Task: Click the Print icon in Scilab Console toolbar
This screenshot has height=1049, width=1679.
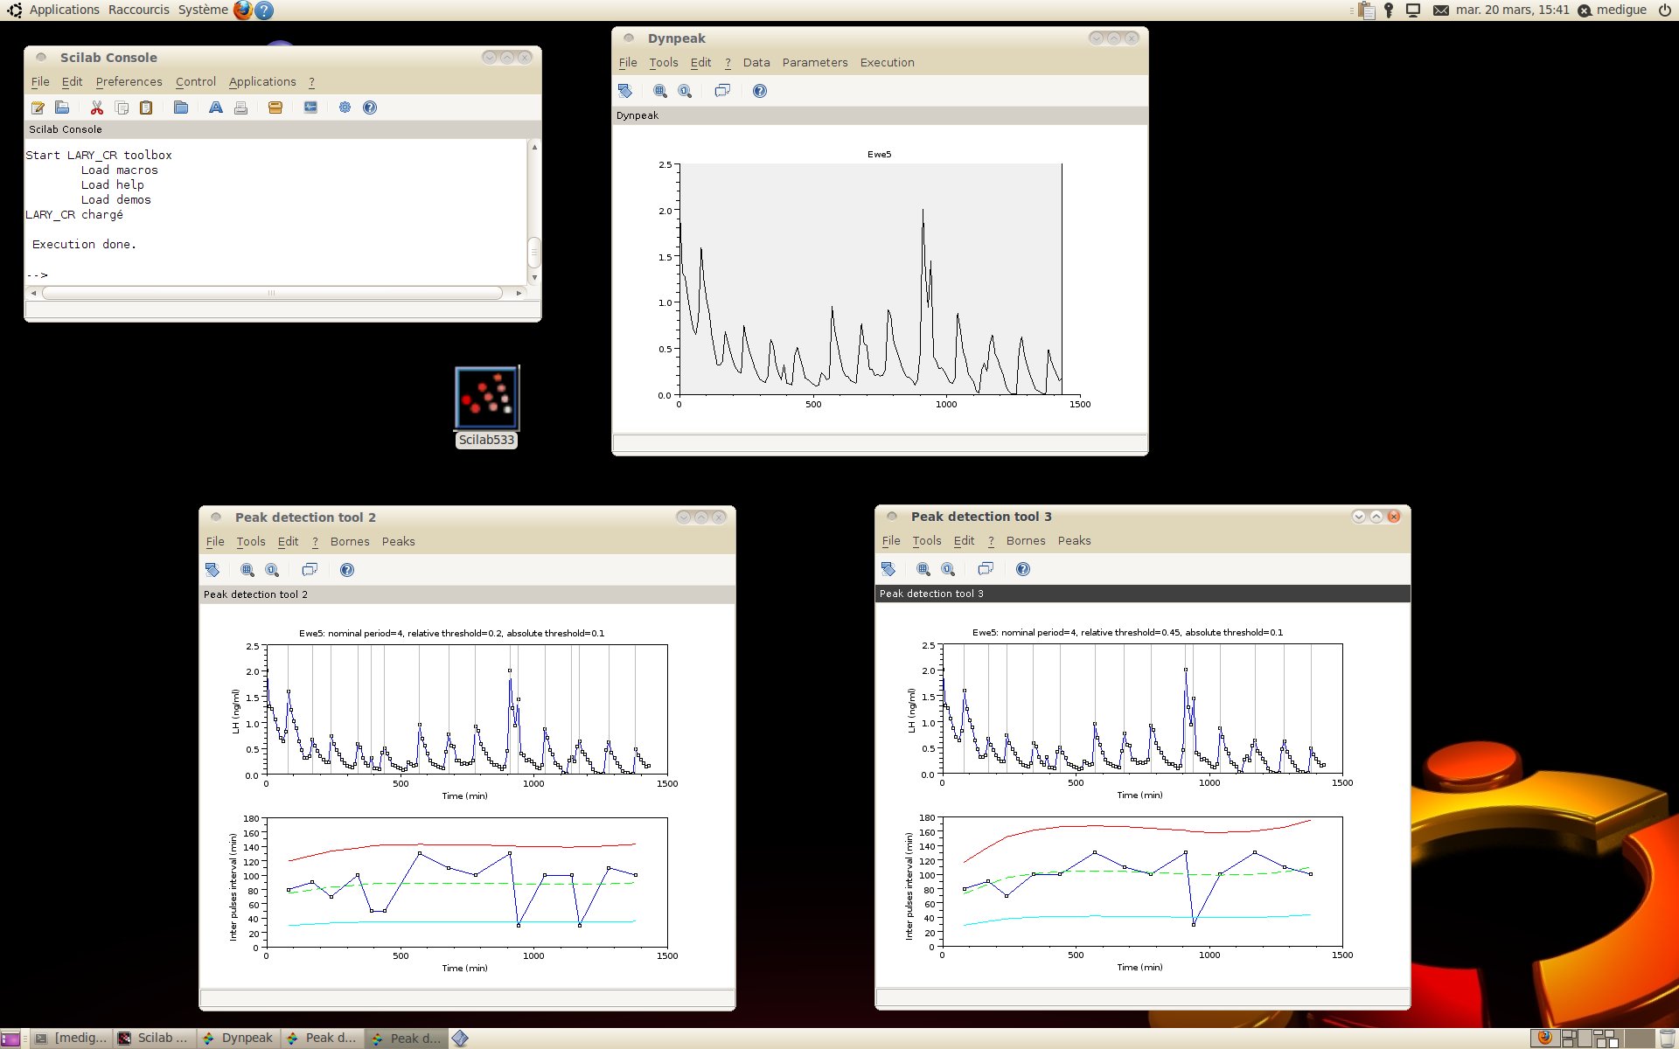Action: pos(240,108)
